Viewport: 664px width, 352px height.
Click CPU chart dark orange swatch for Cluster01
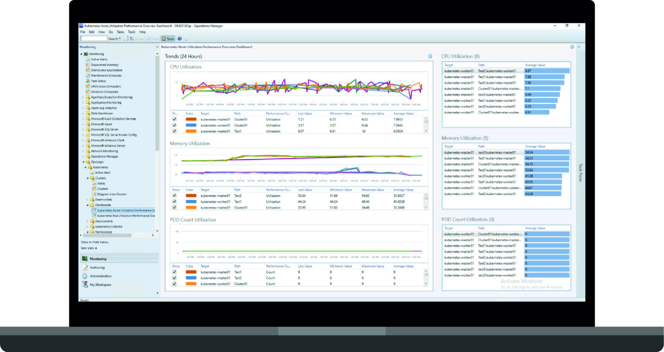(x=191, y=120)
